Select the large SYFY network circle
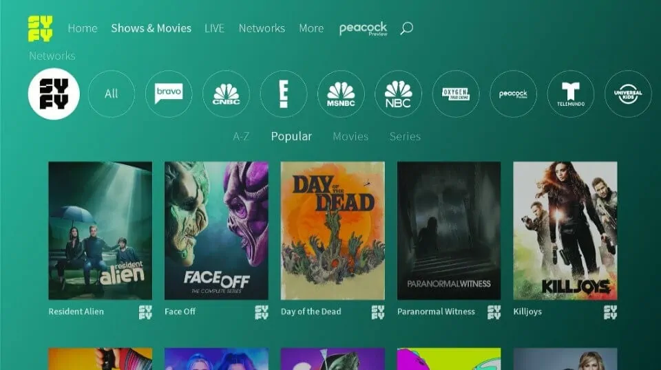Screen dimensions: 661x370 click(x=54, y=94)
